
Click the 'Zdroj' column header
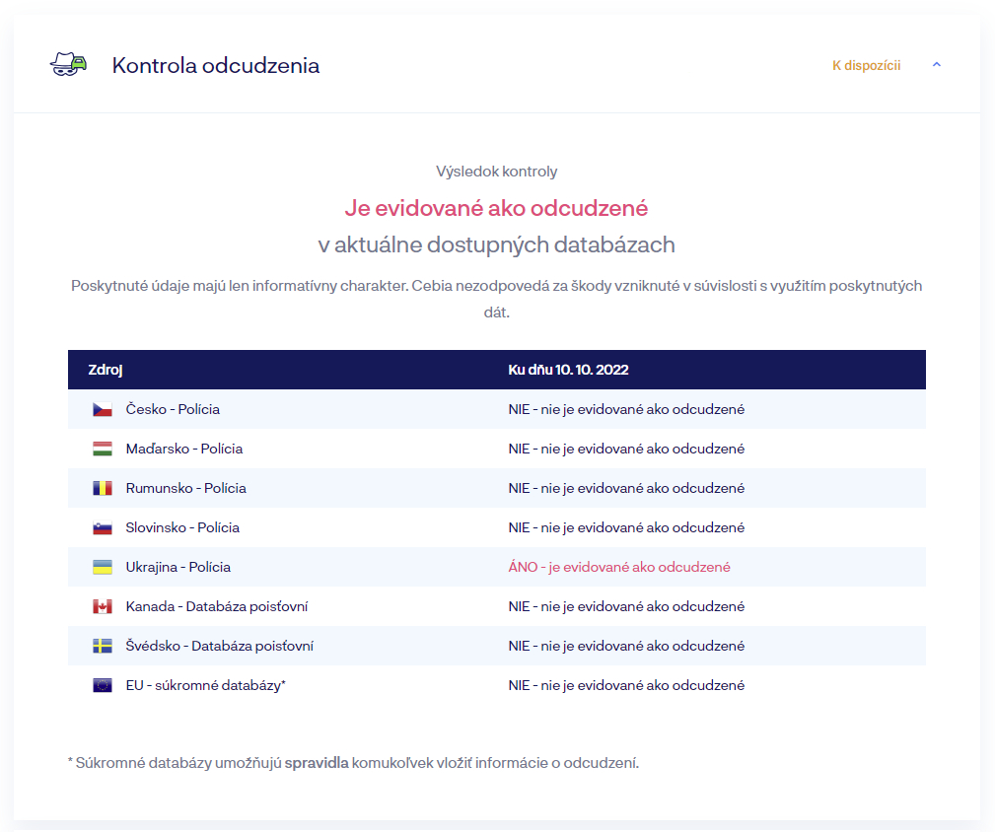[x=106, y=370]
